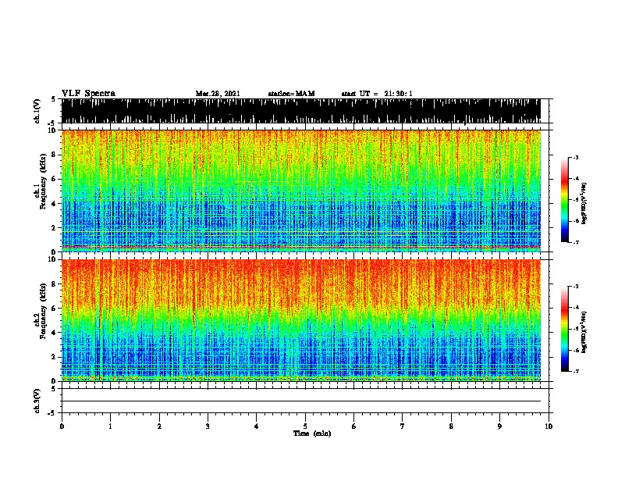Click the "ch.1(V)" axis label
Screen dimensions: 618x478
[x=37, y=111]
